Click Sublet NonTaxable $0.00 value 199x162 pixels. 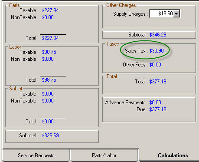pos(48,101)
